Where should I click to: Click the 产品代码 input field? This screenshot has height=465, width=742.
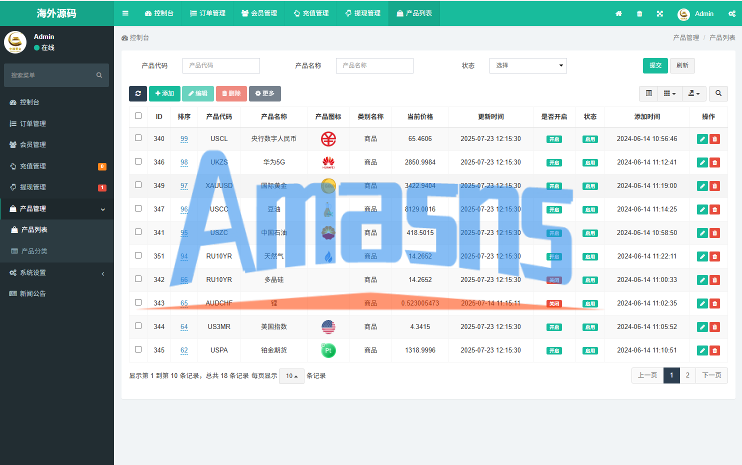point(221,65)
